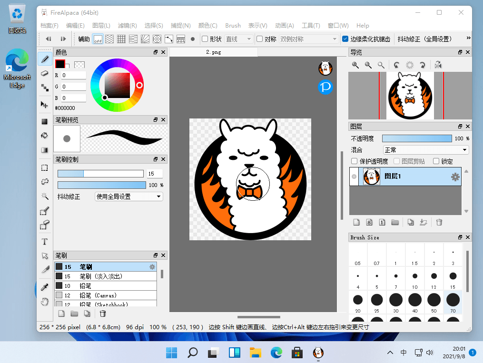Select the Move tool
This screenshot has width=483, height=363.
point(45,104)
